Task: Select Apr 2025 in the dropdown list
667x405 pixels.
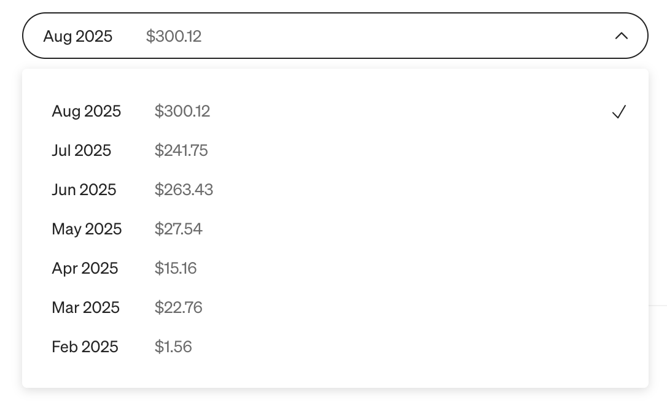Action: (x=85, y=268)
